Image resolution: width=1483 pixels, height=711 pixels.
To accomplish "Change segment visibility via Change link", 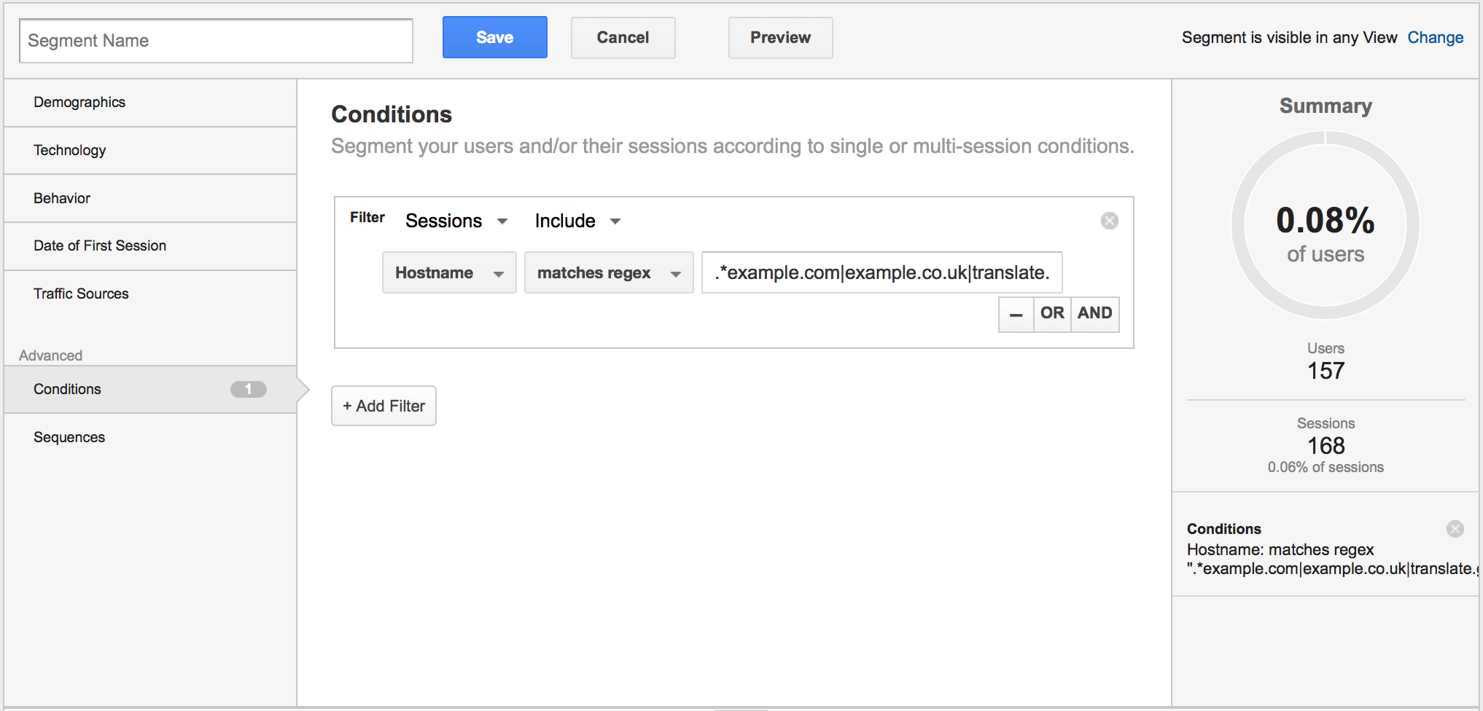I will pos(1435,37).
